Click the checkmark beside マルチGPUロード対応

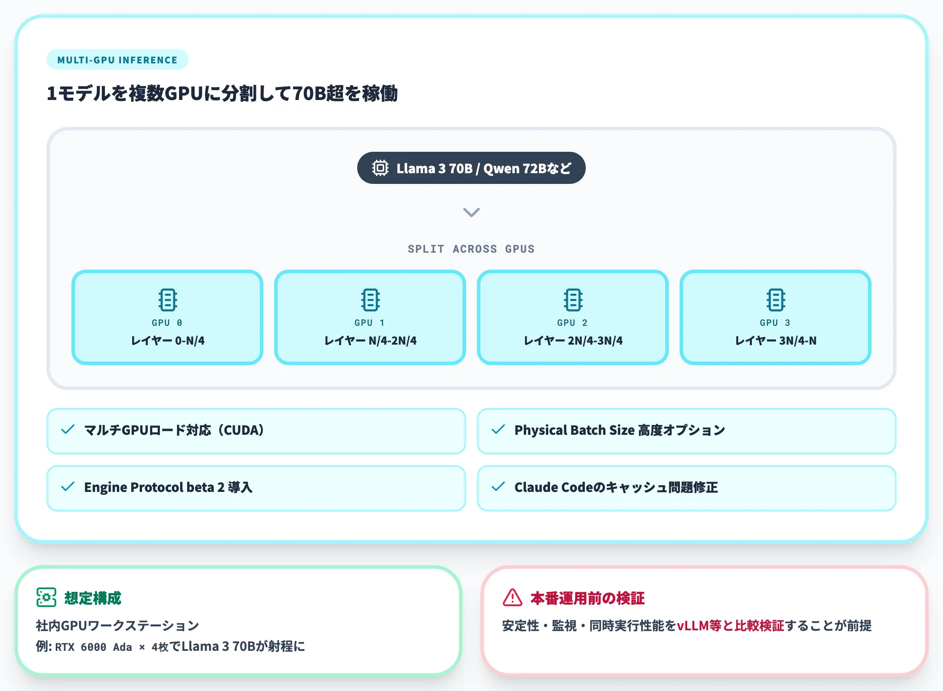pos(68,429)
